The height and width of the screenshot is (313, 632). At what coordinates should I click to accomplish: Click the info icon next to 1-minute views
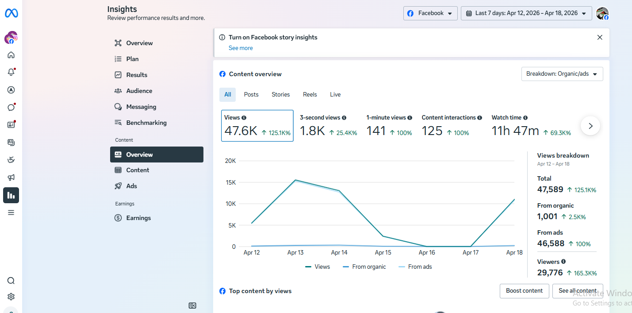[410, 118]
